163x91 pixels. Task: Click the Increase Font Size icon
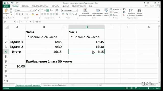point(36,10)
